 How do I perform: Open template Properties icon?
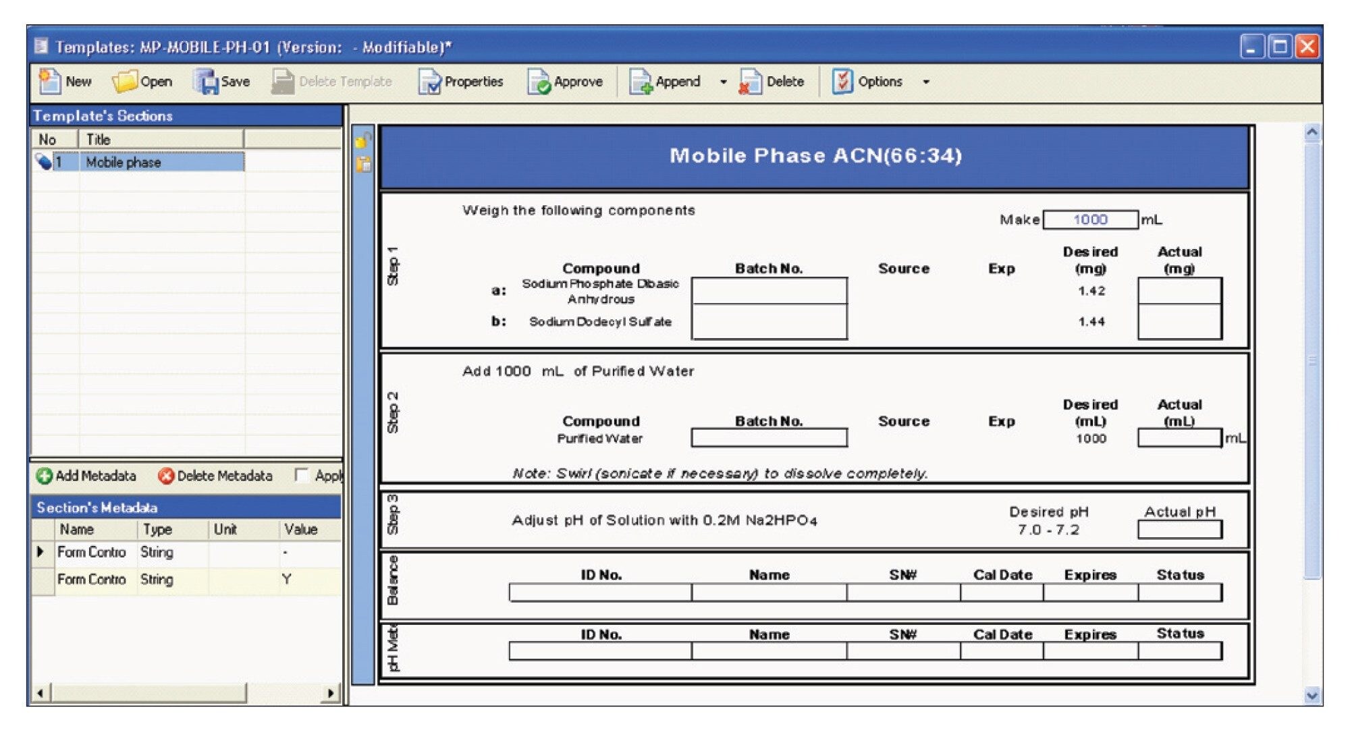(429, 82)
